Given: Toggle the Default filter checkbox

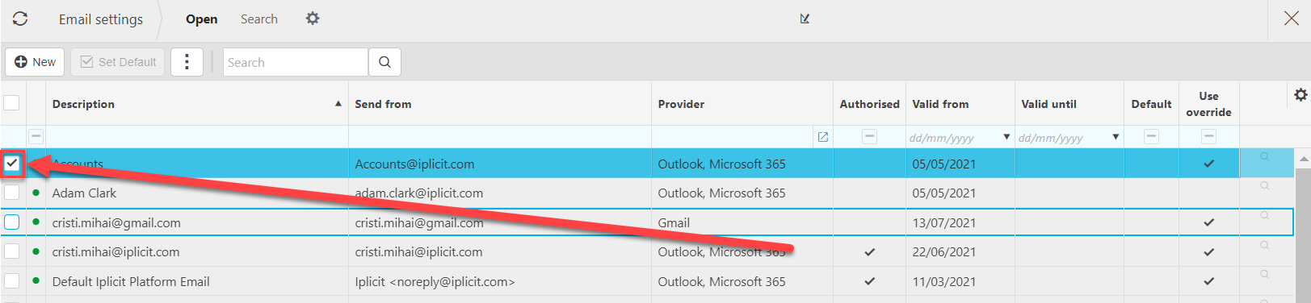Looking at the screenshot, I should click(1152, 136).
